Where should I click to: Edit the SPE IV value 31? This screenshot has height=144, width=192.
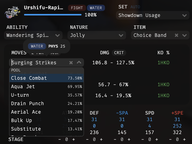point(177,120)
